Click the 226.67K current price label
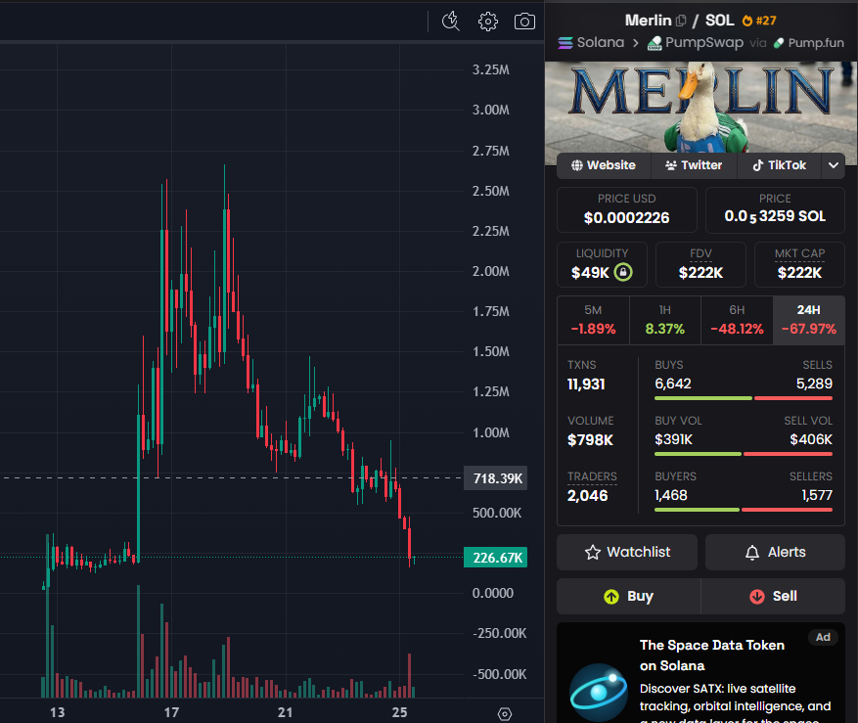 (x=496, y=558)
